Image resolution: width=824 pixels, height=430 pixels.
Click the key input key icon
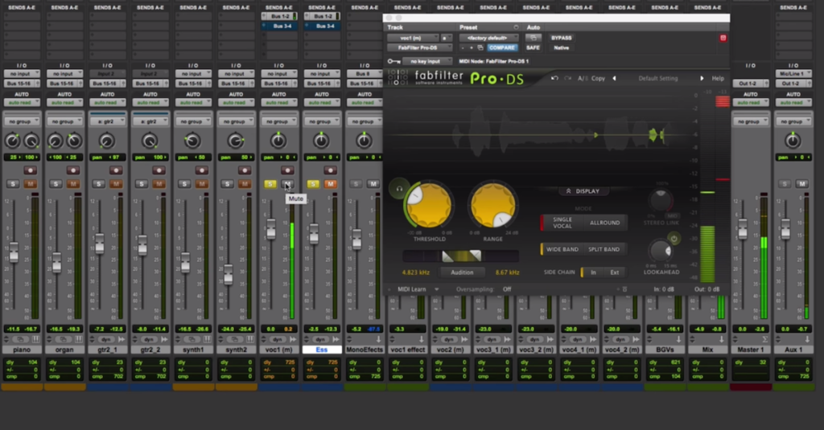[393, 61]
